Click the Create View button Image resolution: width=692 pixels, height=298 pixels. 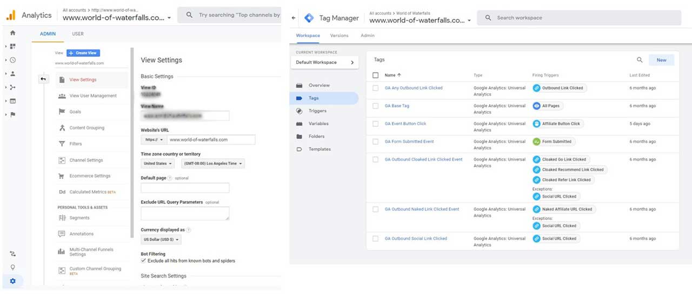[83, 53]
